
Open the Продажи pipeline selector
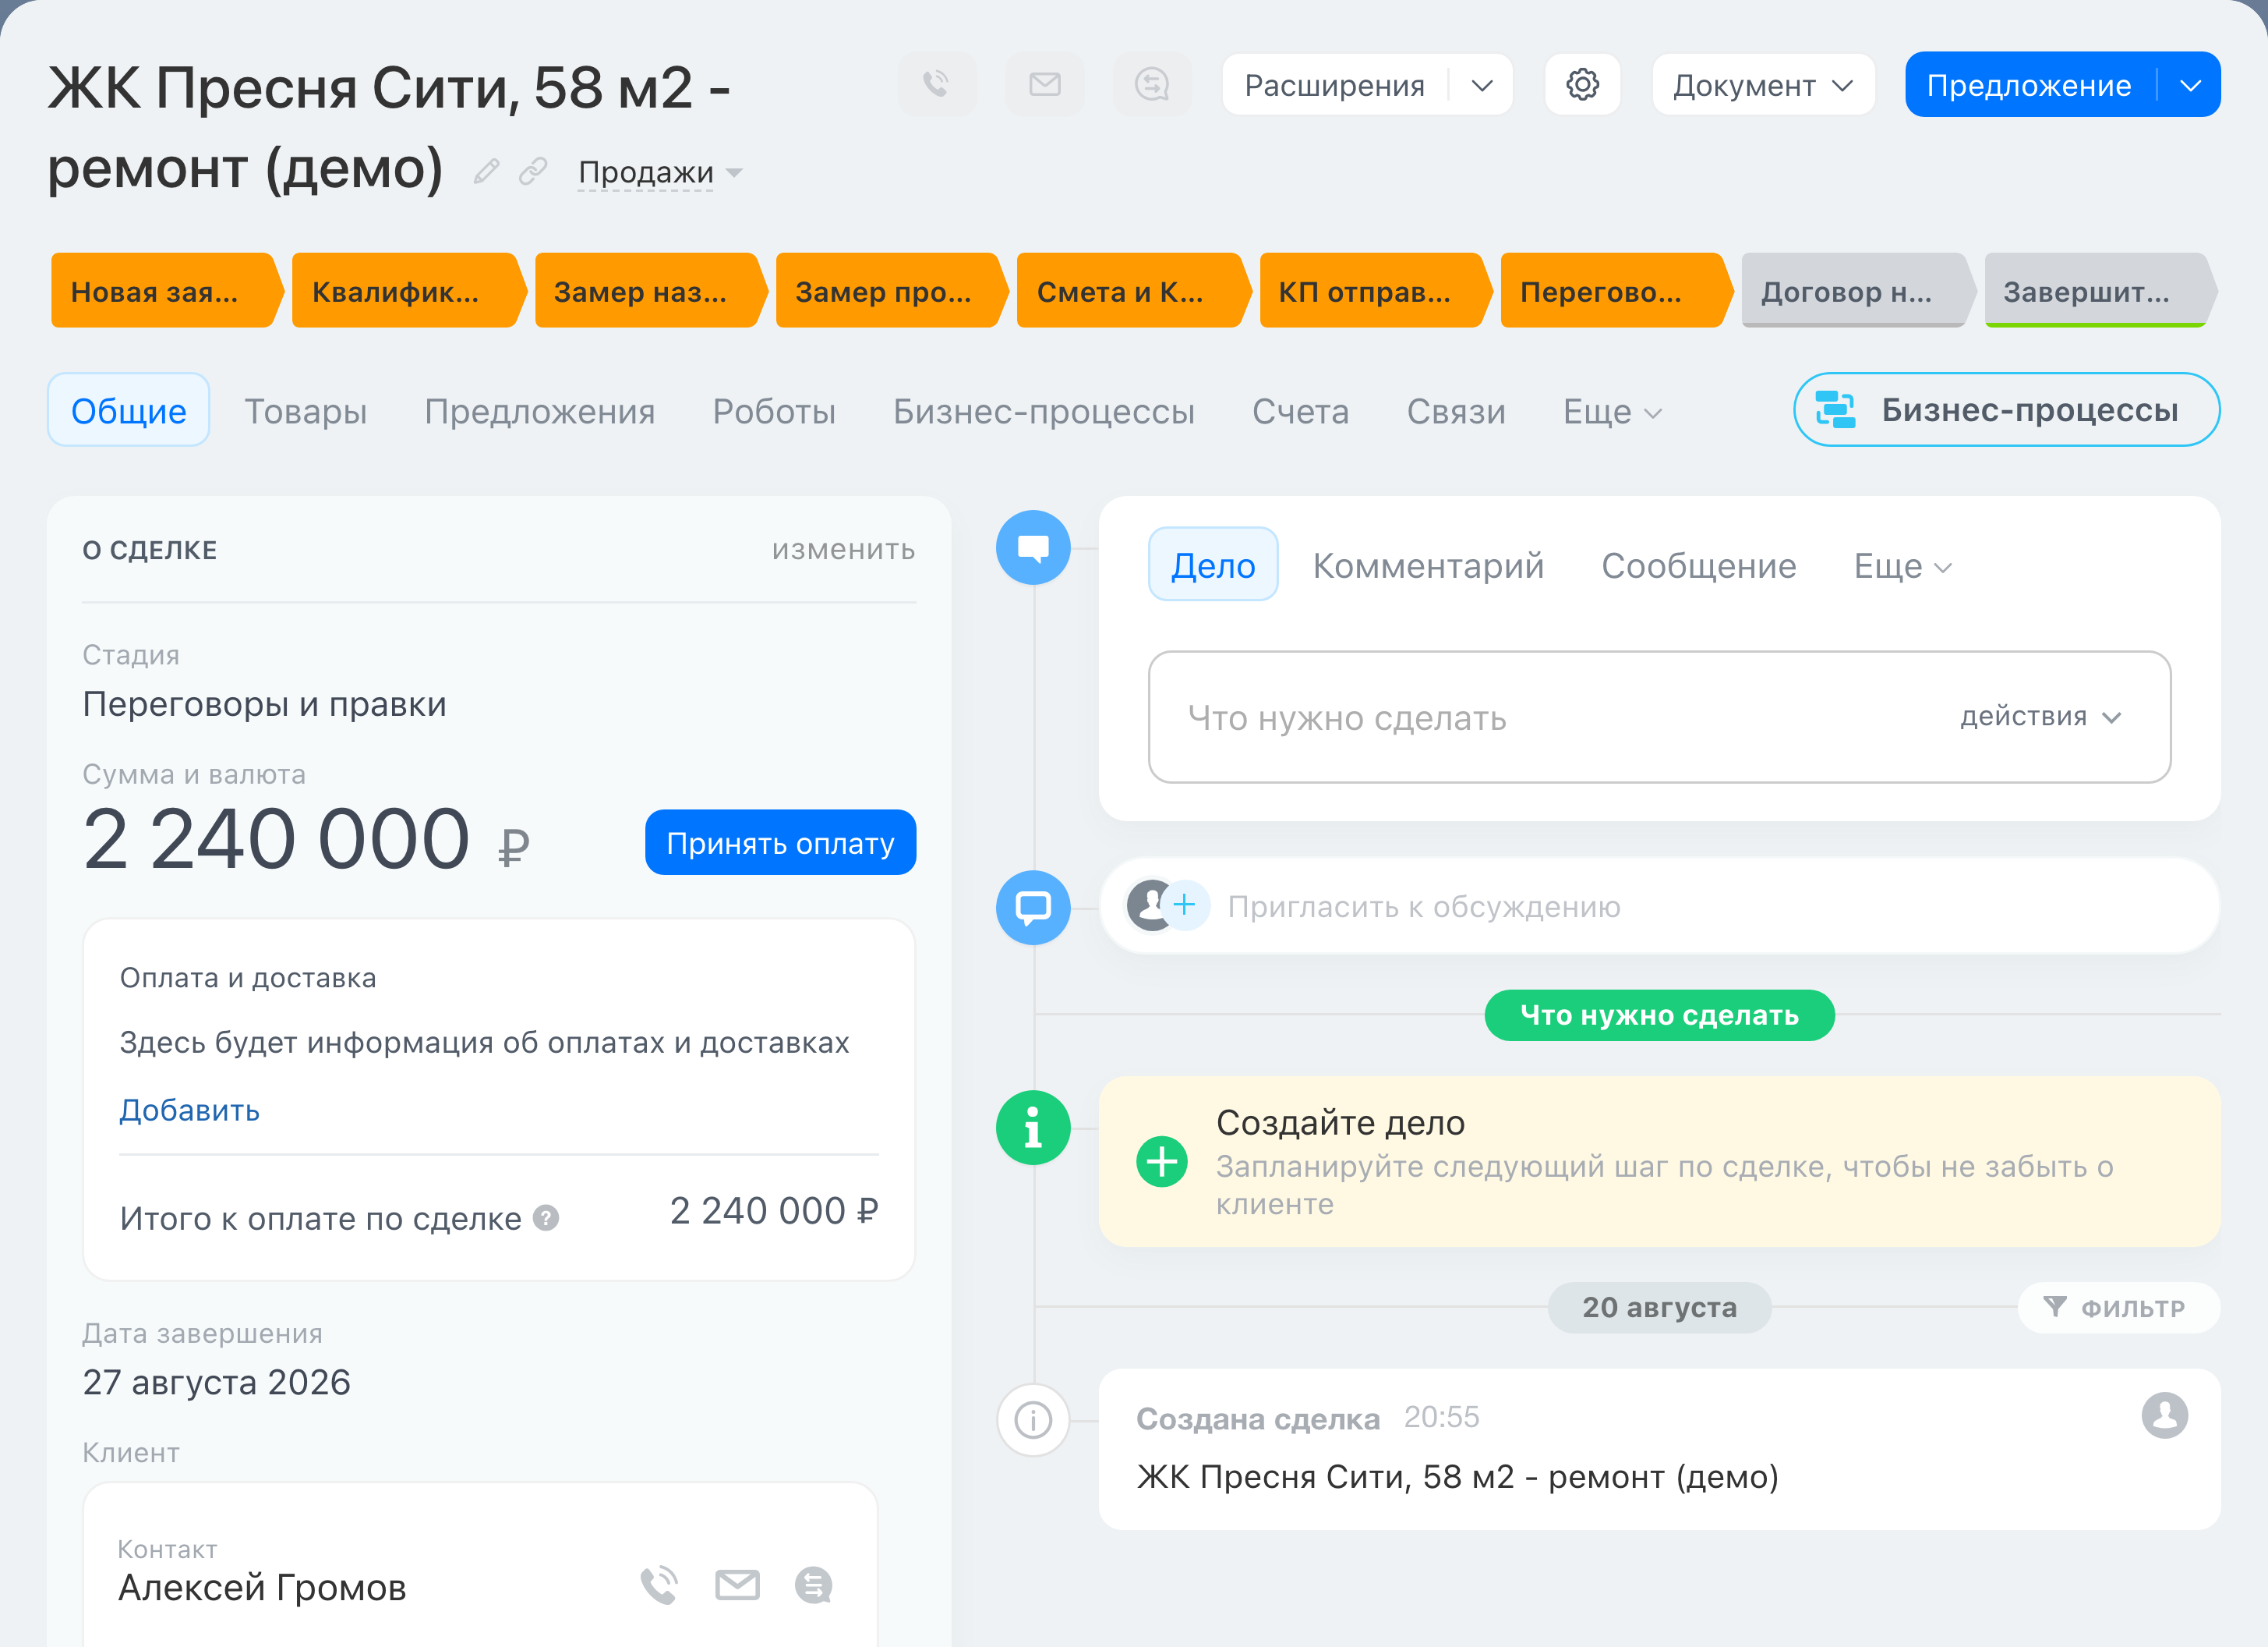tap(660, 172)
